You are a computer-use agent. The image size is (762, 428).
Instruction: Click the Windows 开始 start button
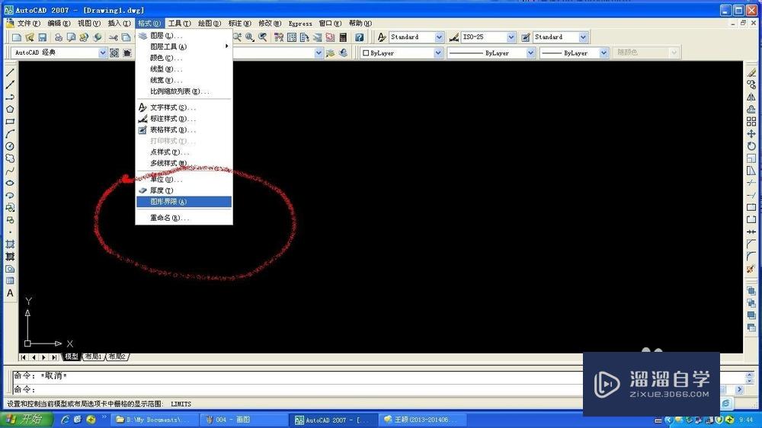coord(26,420)
